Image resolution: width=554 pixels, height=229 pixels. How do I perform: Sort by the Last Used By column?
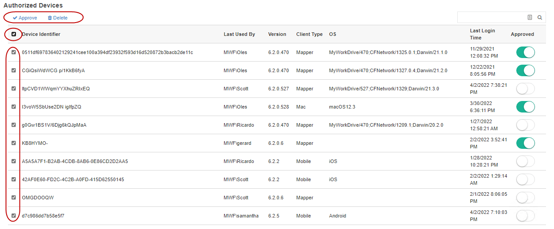pos(239,34)
